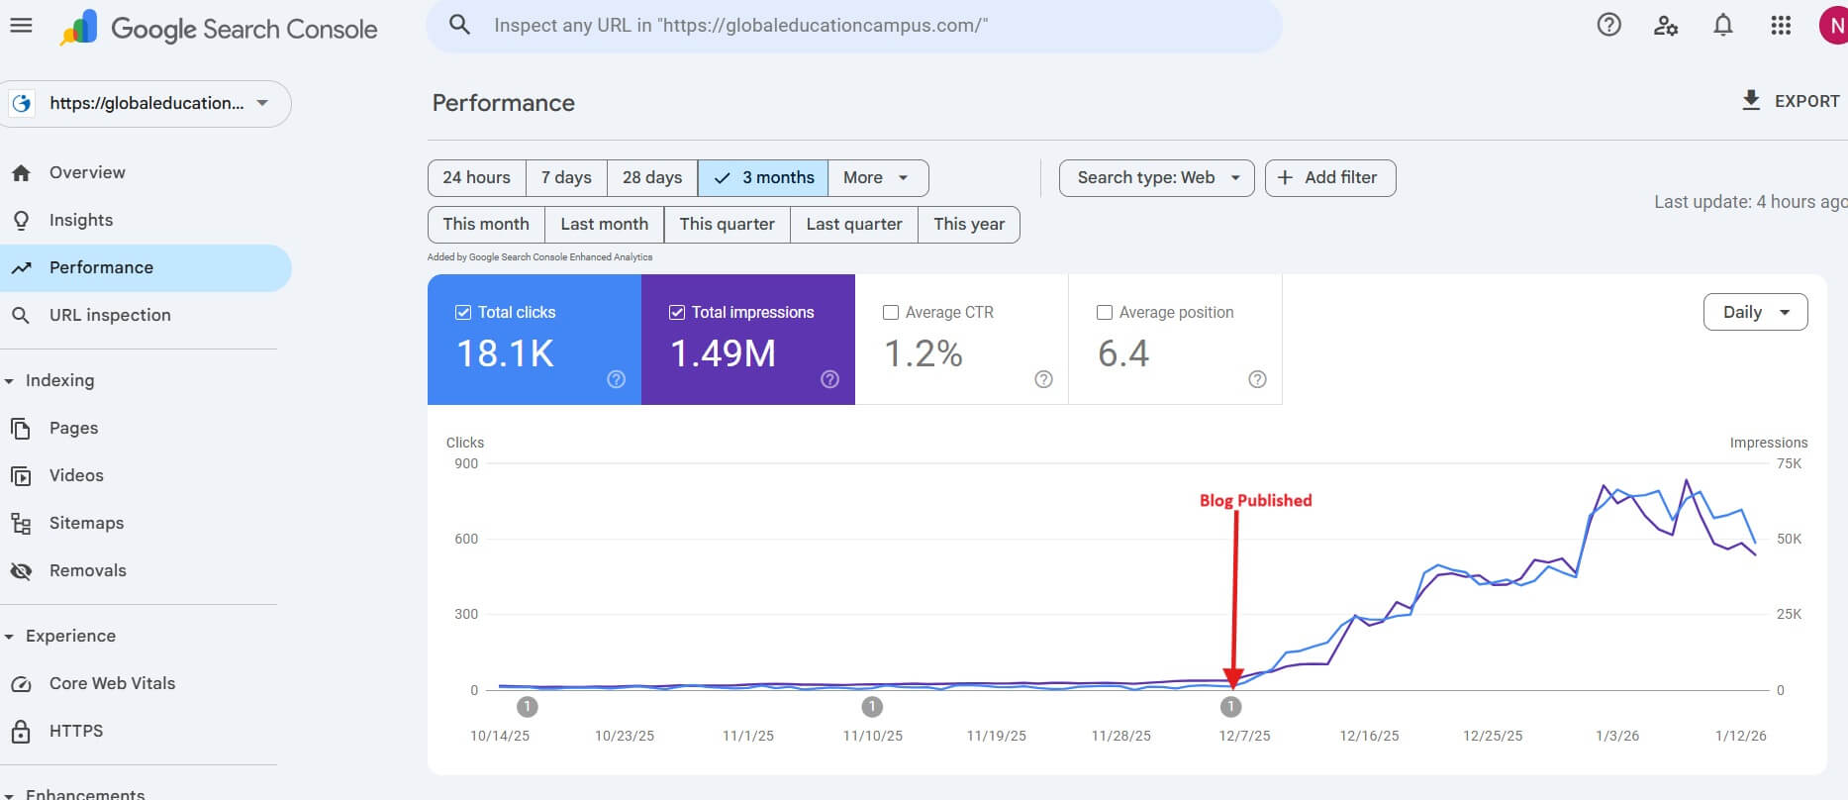Click the Help question mark icon
Viewport: 1848px width, 800px height.
1608,26
